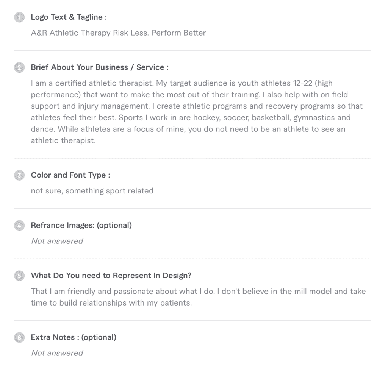This screenshot has width=388, height=371.
Task: Click the number 3 step badge
Action: pos(19,175)
